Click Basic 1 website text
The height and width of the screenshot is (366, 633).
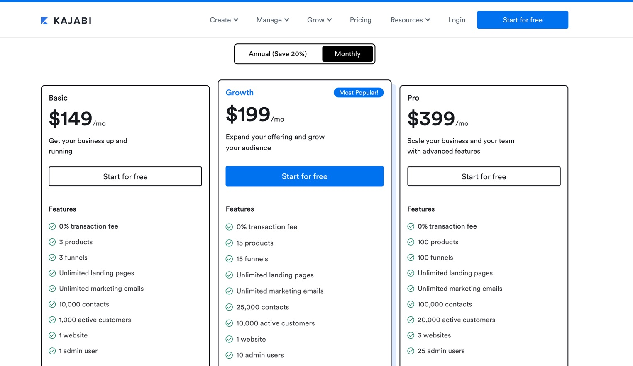click(x=73, y=335)
